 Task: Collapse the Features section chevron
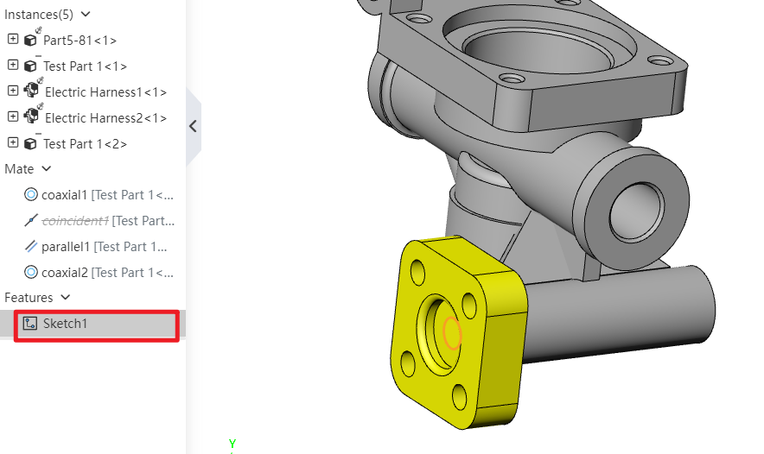tap(66, 297)
